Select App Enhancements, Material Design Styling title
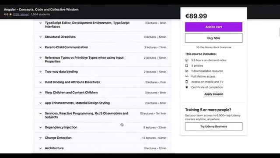The height and width of the screenshot is (158, 280). 77,103
